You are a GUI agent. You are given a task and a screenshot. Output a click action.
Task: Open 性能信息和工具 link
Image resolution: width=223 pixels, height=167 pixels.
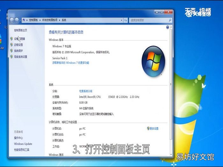pos(22,150)
